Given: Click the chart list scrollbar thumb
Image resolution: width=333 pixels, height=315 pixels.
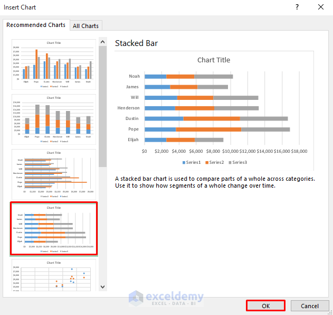Looking at the screenshot, I should click(102, 106).
